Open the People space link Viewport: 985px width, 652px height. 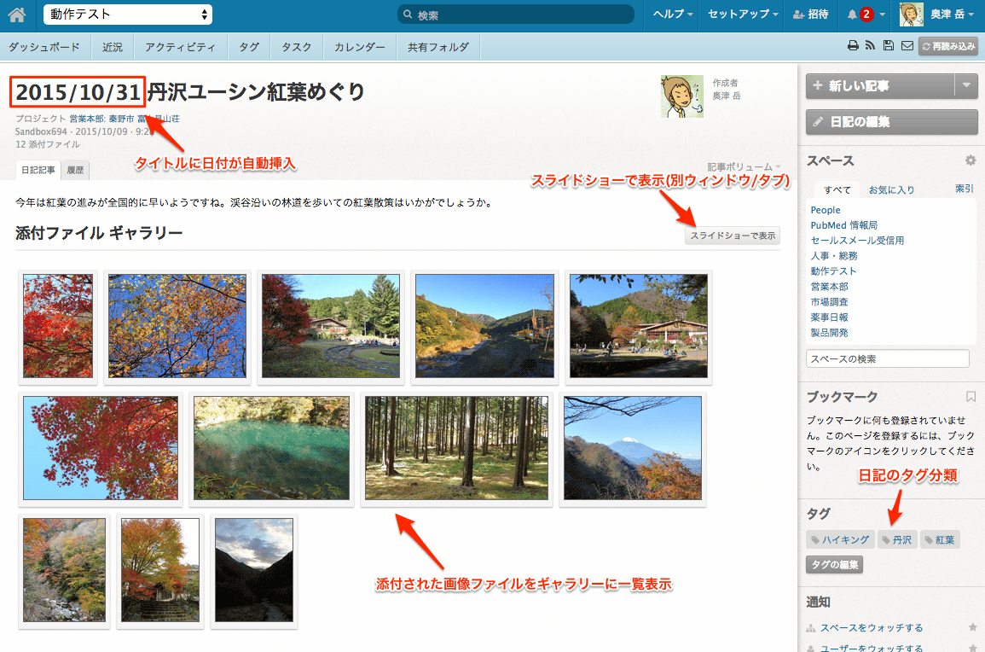pos(826,210)
